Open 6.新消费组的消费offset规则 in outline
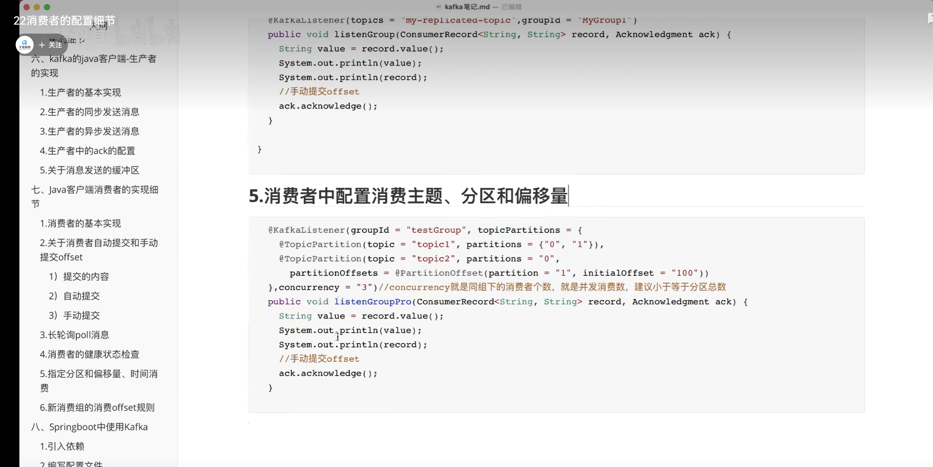 point(97,407)
